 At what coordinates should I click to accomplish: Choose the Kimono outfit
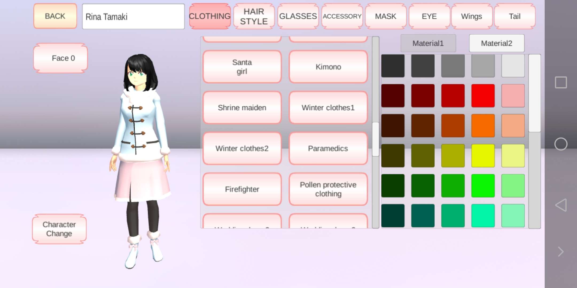328,67
